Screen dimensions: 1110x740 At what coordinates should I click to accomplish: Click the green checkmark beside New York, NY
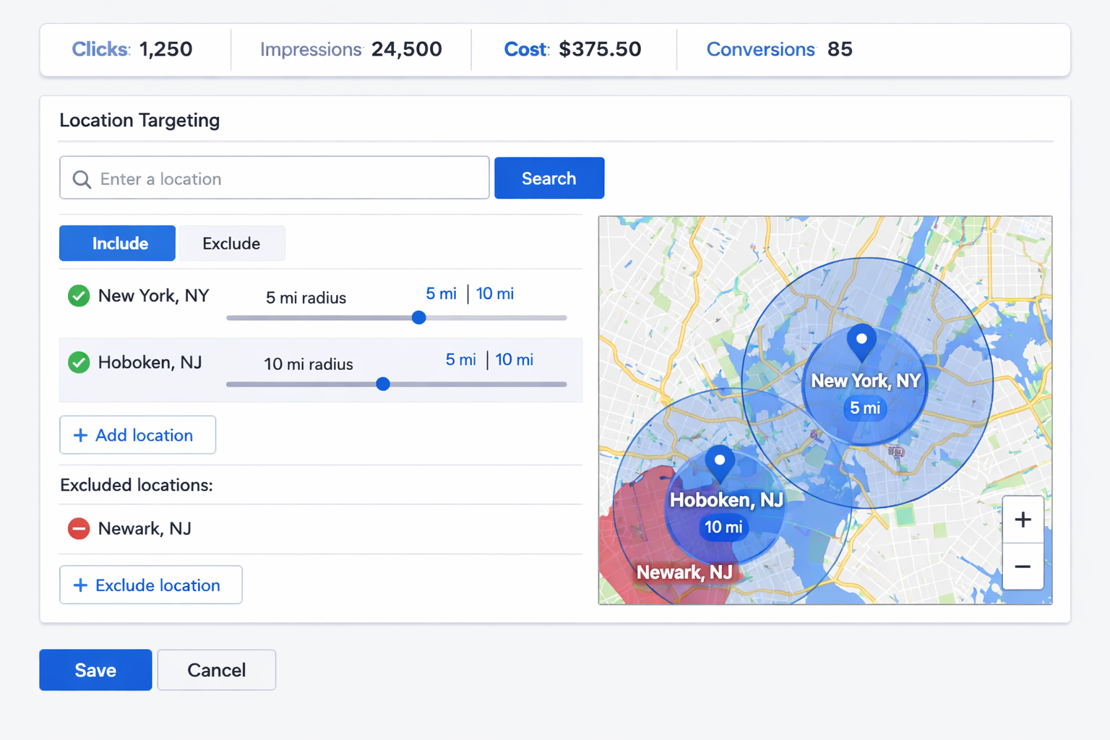[78, 296]
